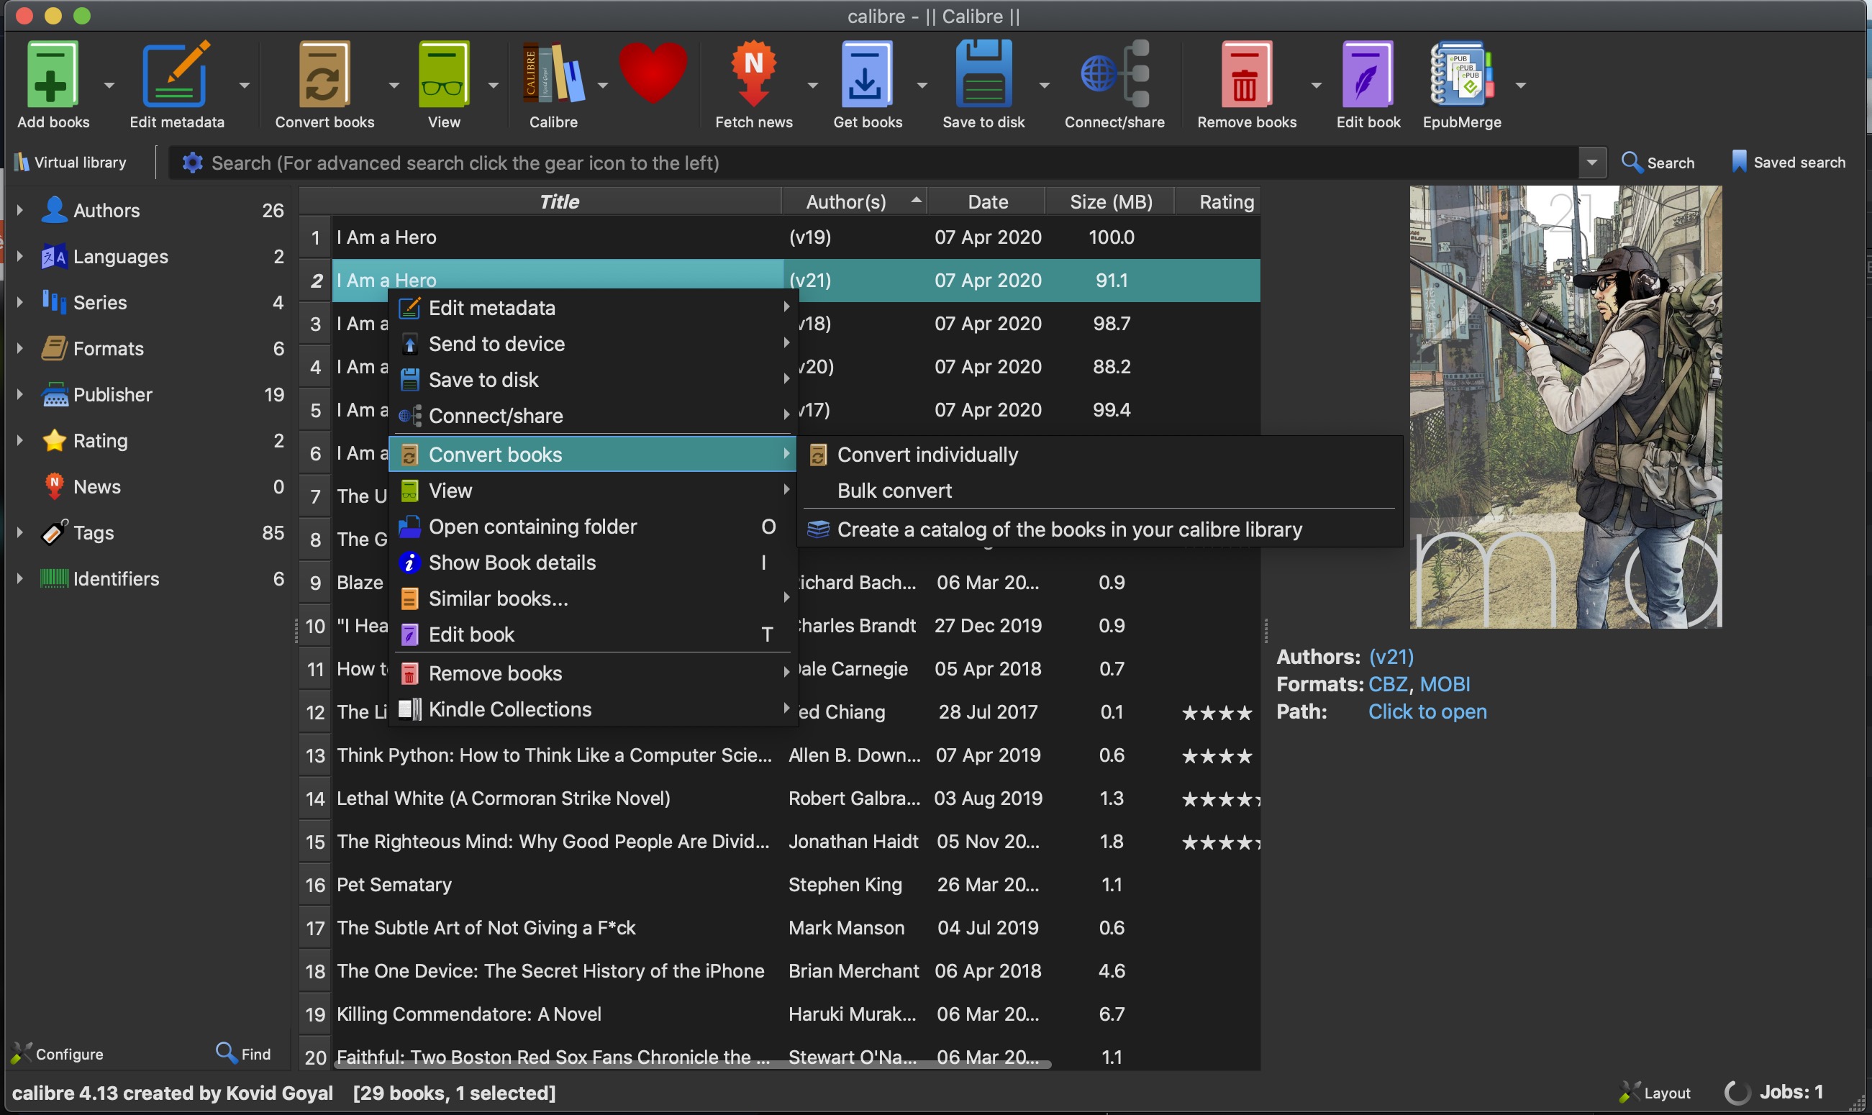The height and width of the screenshot is (1115, 1872).
Task: Open the Save to disk dropdown arrow
Action: (1044, 85)
